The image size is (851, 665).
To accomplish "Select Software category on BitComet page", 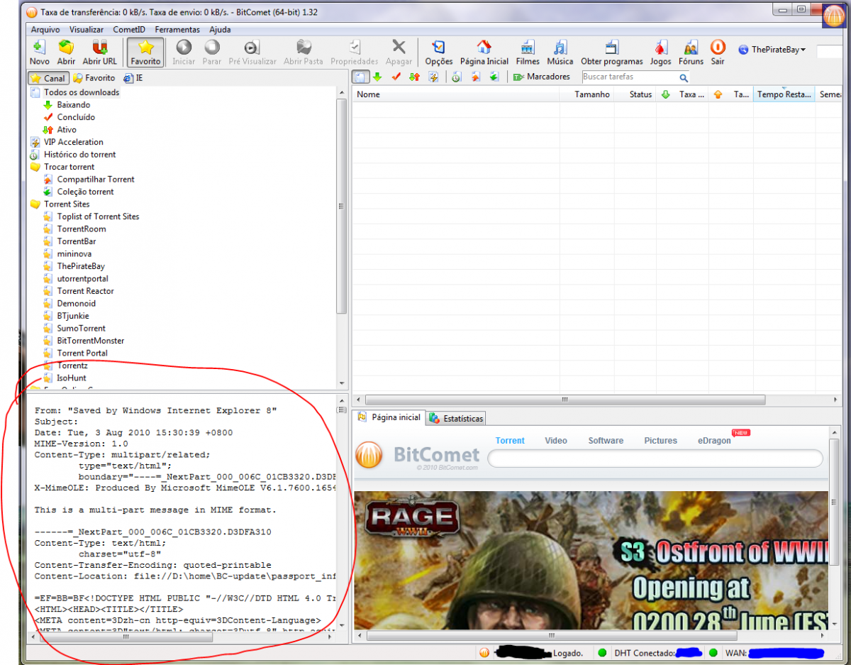I will pos(606,441).
